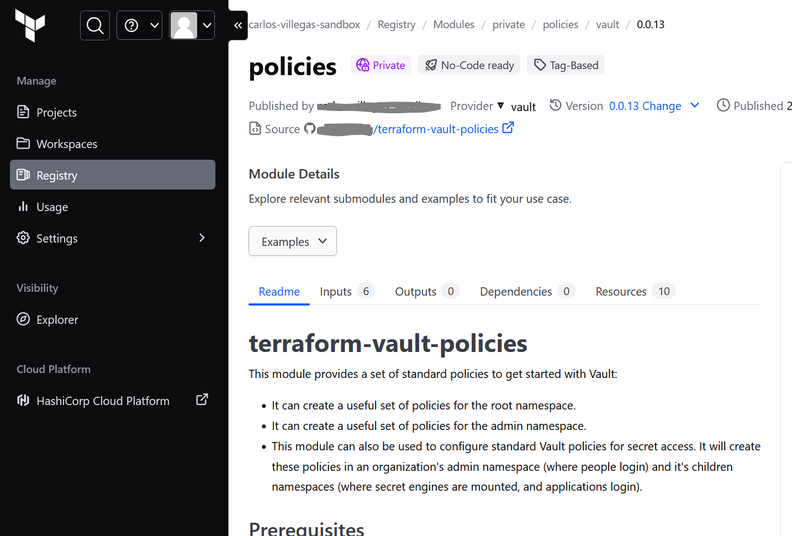The image size is (792, 536).
Task: Click the Private globe-lock icon
Action: point(363,65)
